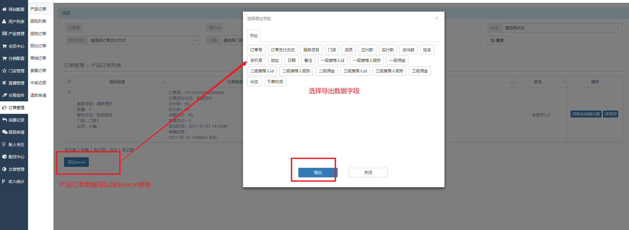This screenshot has width=629, height=230.
Task: Click the blue 导出 button
Action: pyautogui.click(x=318, y=172)
